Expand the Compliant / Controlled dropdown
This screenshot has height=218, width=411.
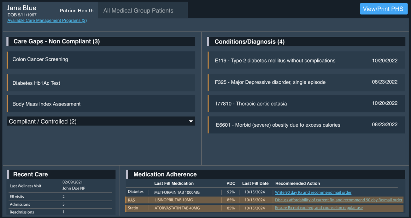click(101, 121)
